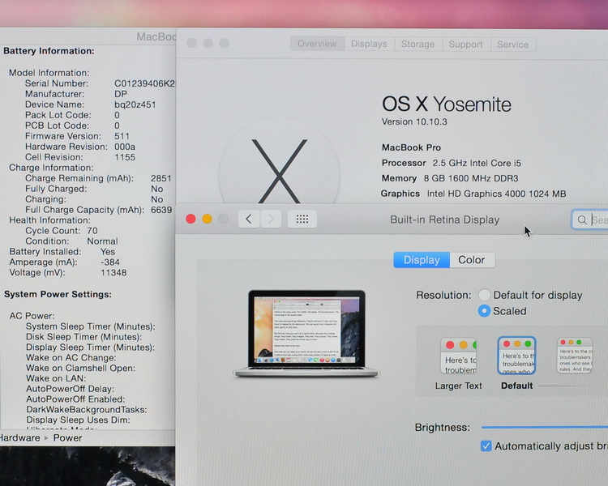Click the Version 10.10.3 text

pyautogui.click(x=414, y=122)
